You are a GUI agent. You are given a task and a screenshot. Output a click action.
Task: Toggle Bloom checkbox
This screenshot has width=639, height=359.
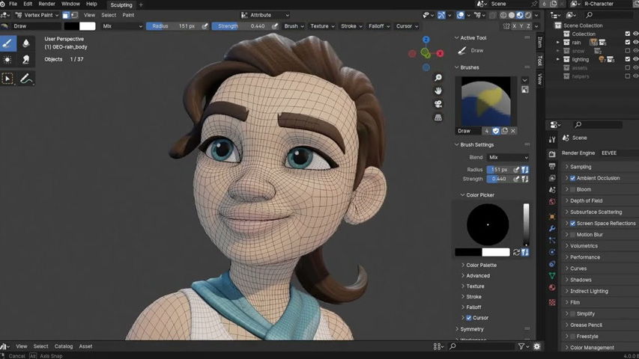click(572, 190)
